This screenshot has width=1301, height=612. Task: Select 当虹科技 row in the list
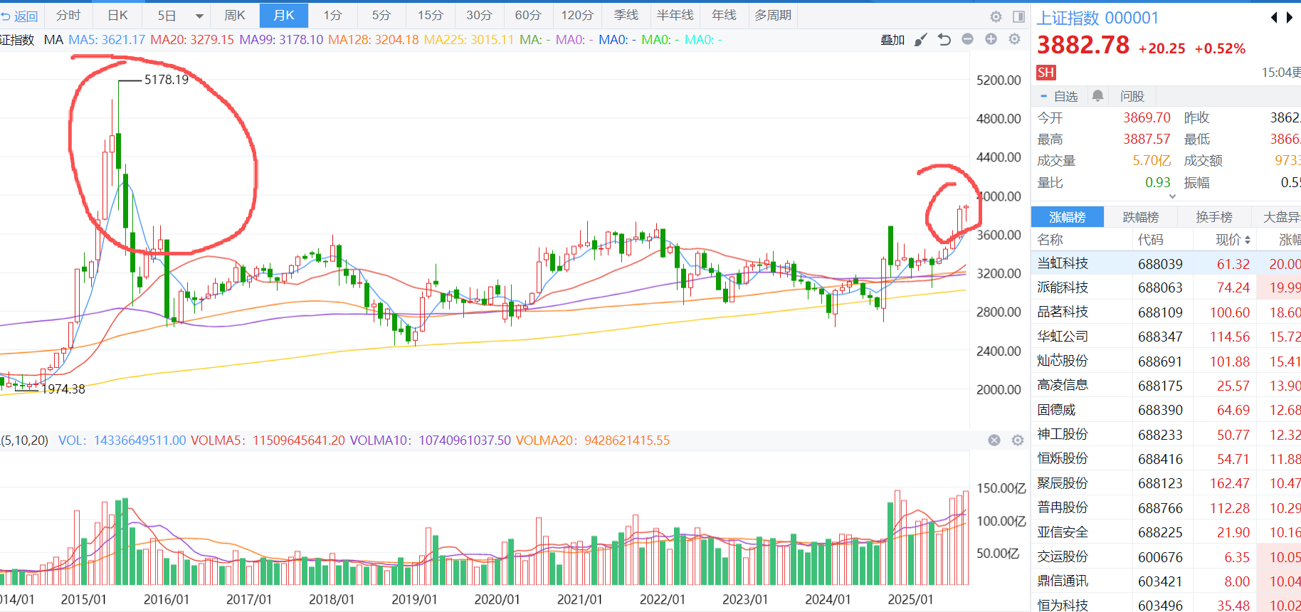1063,263
